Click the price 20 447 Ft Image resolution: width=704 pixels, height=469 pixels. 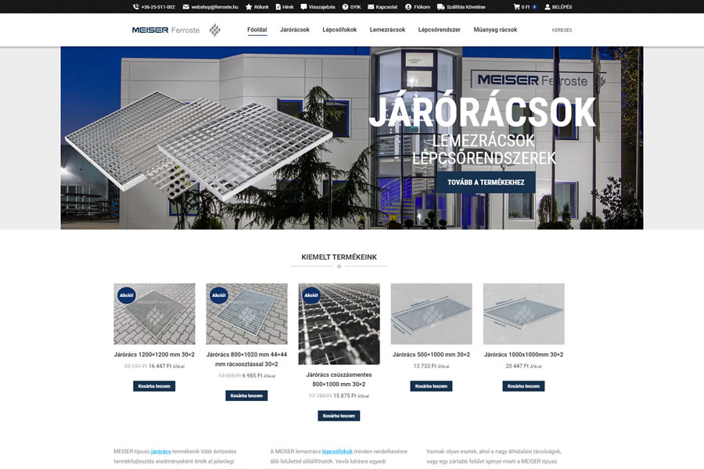click(x=517, y=367)
